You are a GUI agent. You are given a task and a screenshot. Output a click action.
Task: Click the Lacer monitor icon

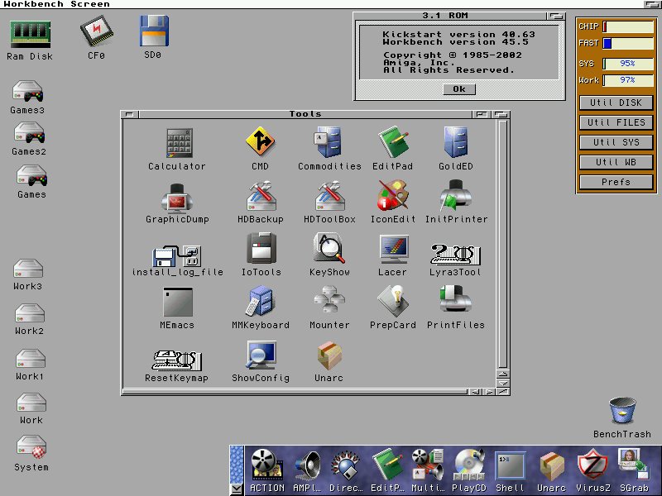pyautogui.click(x=393, y=250)
